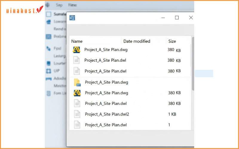239x149 pixels.
Task: Sort files by the Name column
Action: coord(77,41)
